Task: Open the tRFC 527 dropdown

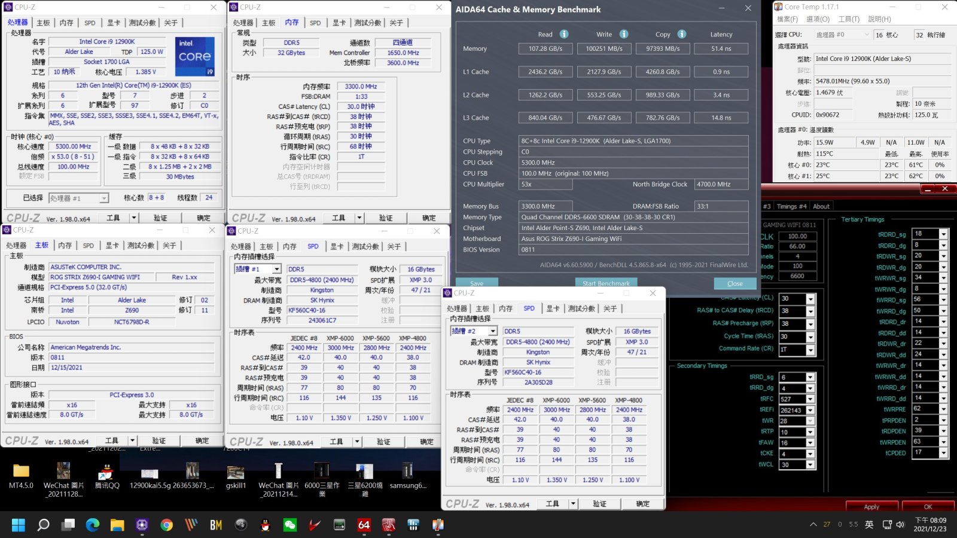Action: click(x=810, y=399)
